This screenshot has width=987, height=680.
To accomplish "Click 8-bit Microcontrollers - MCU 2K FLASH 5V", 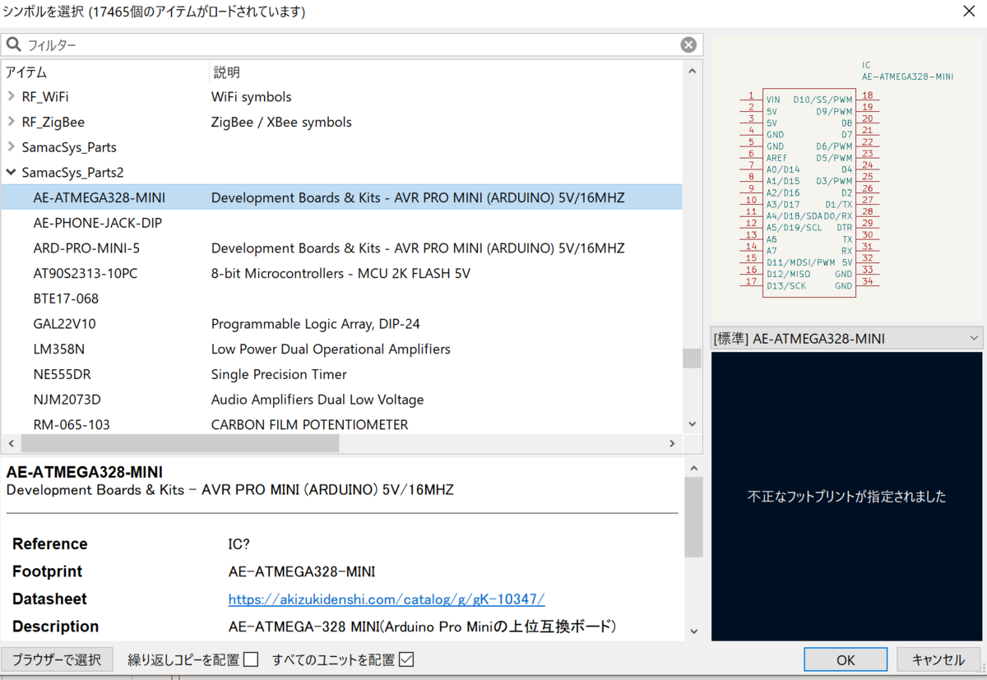I will tap(341, 274).
